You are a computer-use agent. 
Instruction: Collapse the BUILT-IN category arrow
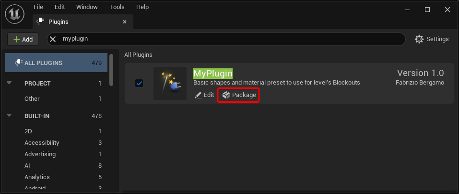(x=10, y=116)
